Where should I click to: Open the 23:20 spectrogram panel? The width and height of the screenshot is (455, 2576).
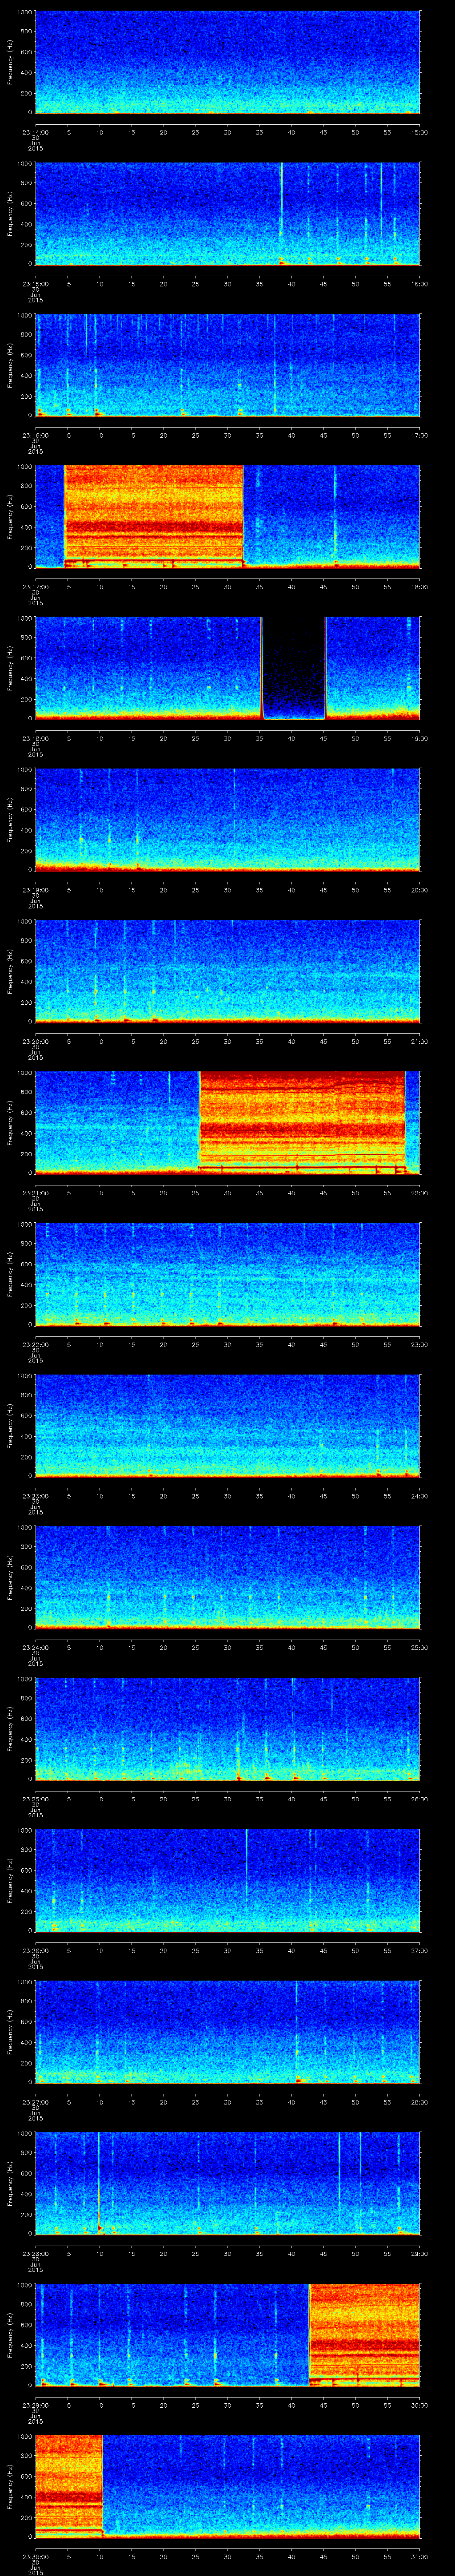coord(227,971)
